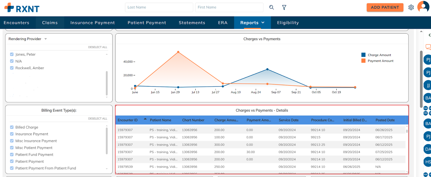Click the ADD PATIENT button

(385, 8)
